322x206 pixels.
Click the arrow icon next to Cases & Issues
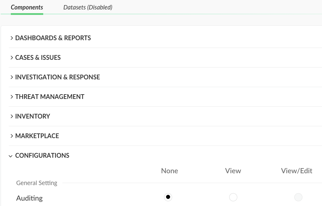point(12,58)
